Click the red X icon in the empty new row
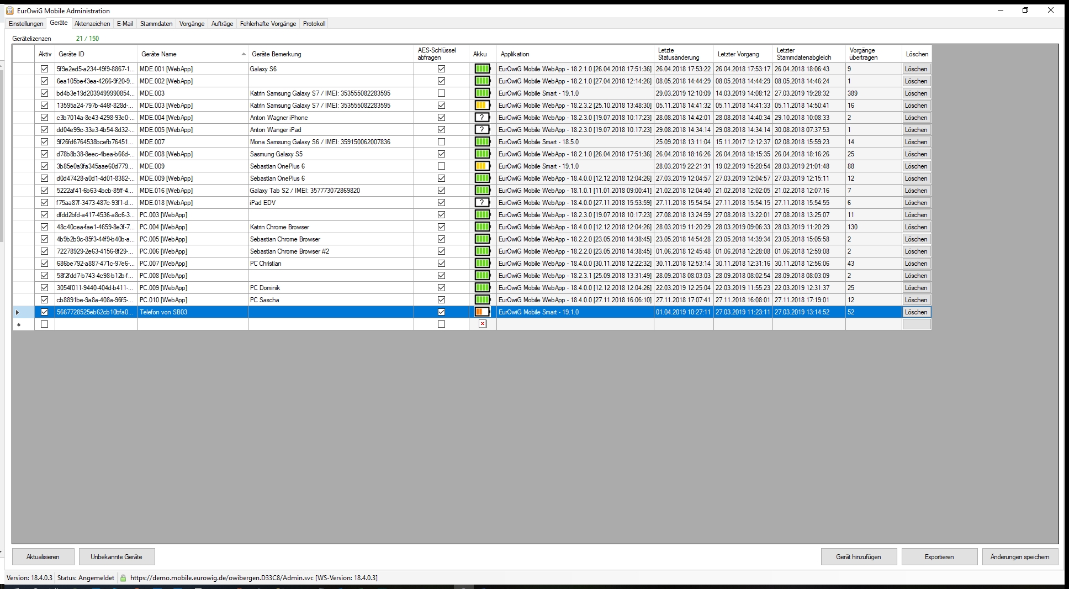 coord(482,324)
